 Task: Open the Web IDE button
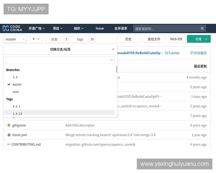point(176,39)
